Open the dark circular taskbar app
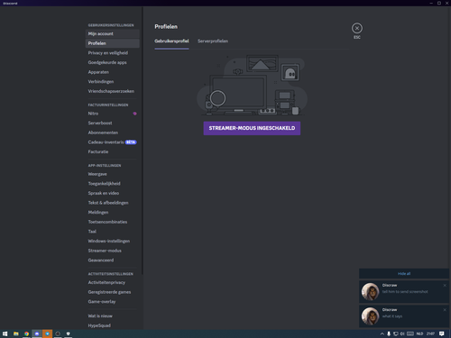This screenshot has height=338, width=451. pos(58,333)
